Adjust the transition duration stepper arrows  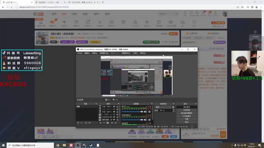pos(174,111)
